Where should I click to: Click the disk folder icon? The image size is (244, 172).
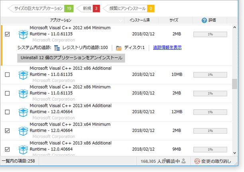[x=119, y=48]
